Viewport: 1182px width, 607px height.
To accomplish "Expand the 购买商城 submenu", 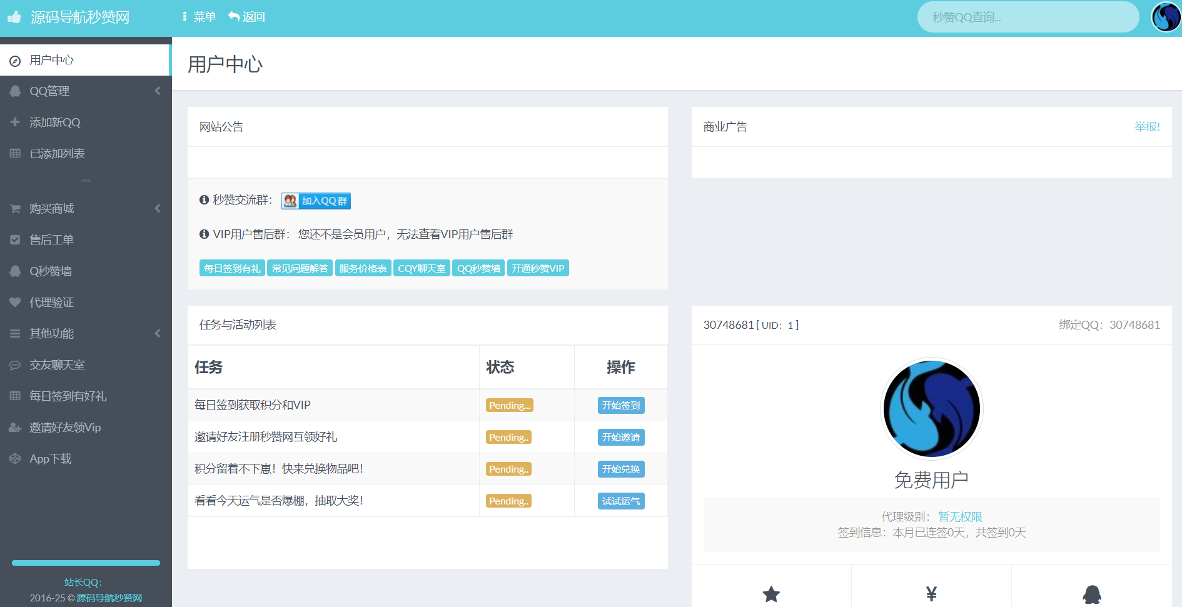I will 86,209.
